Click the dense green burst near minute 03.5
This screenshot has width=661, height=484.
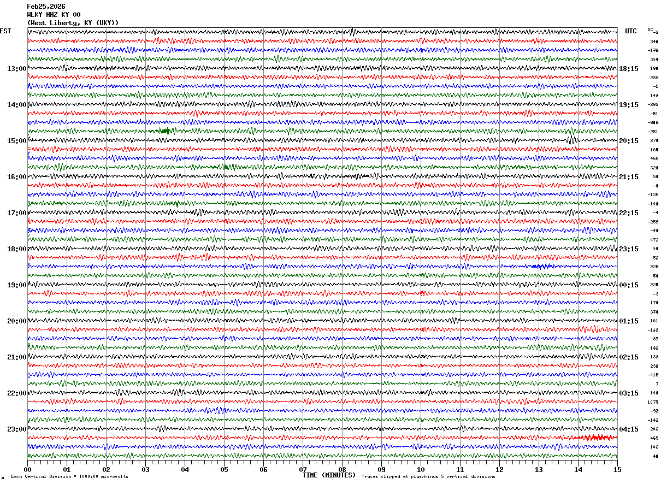(166, 131)
